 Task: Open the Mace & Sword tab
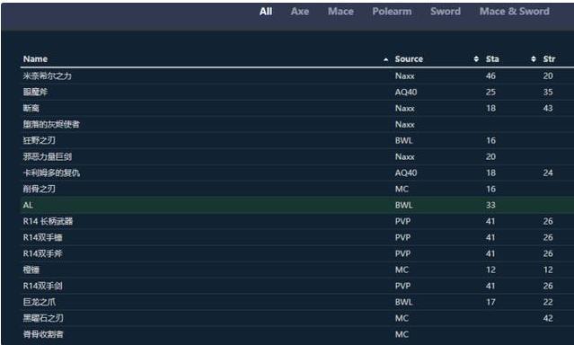515,12
